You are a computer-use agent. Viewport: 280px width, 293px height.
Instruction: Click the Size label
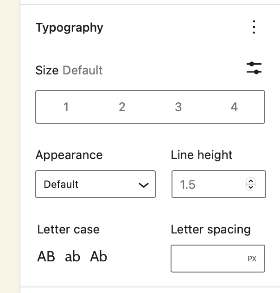[x=47, y=70]
